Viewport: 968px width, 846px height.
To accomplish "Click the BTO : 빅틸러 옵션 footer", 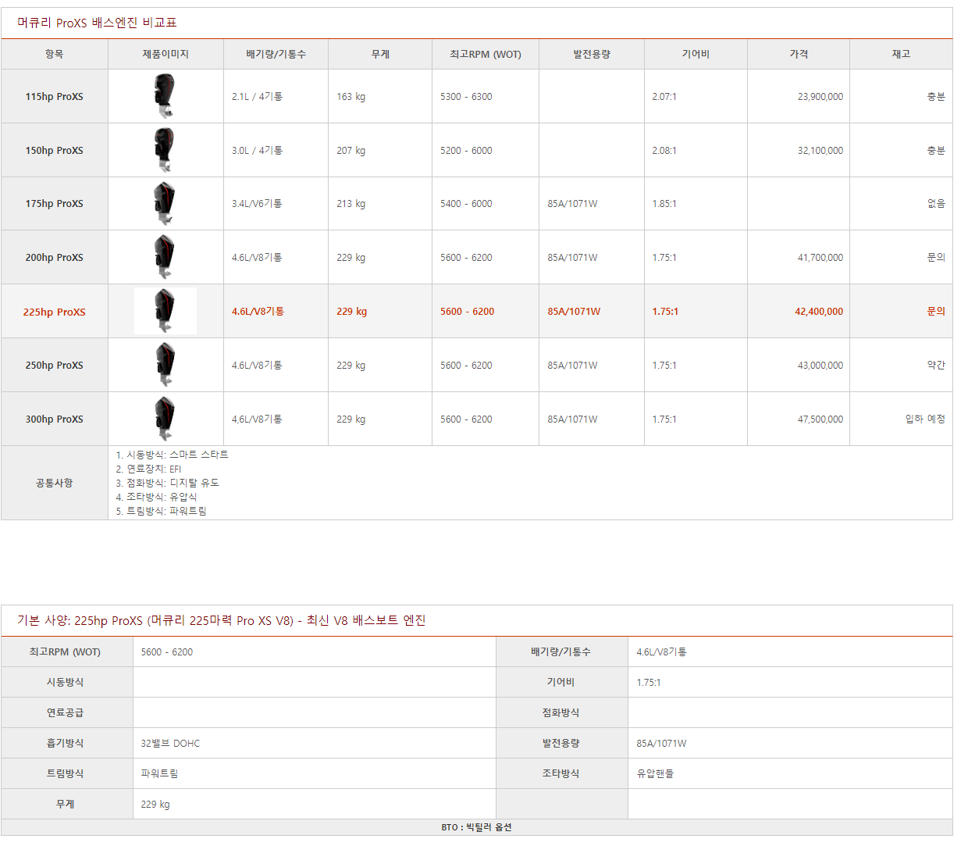I will (476, 827).
